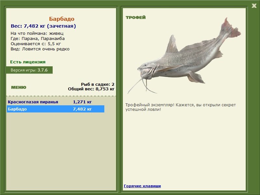Click the Версия игры: 3.7.6 badge
The height and width of the screenshot is (195, 260).
pos(29,70)
